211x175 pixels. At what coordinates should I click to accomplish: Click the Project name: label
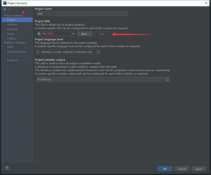pos(43,9)
